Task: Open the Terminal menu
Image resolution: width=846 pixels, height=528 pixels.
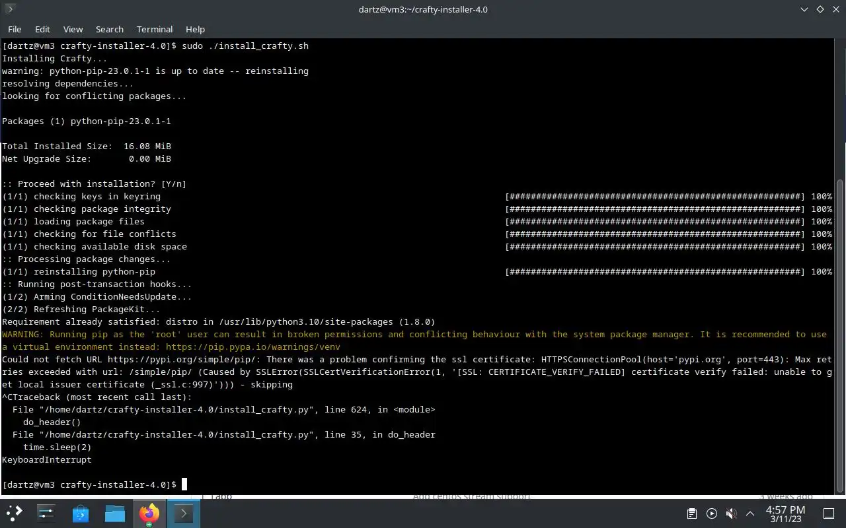Action: 155,29
